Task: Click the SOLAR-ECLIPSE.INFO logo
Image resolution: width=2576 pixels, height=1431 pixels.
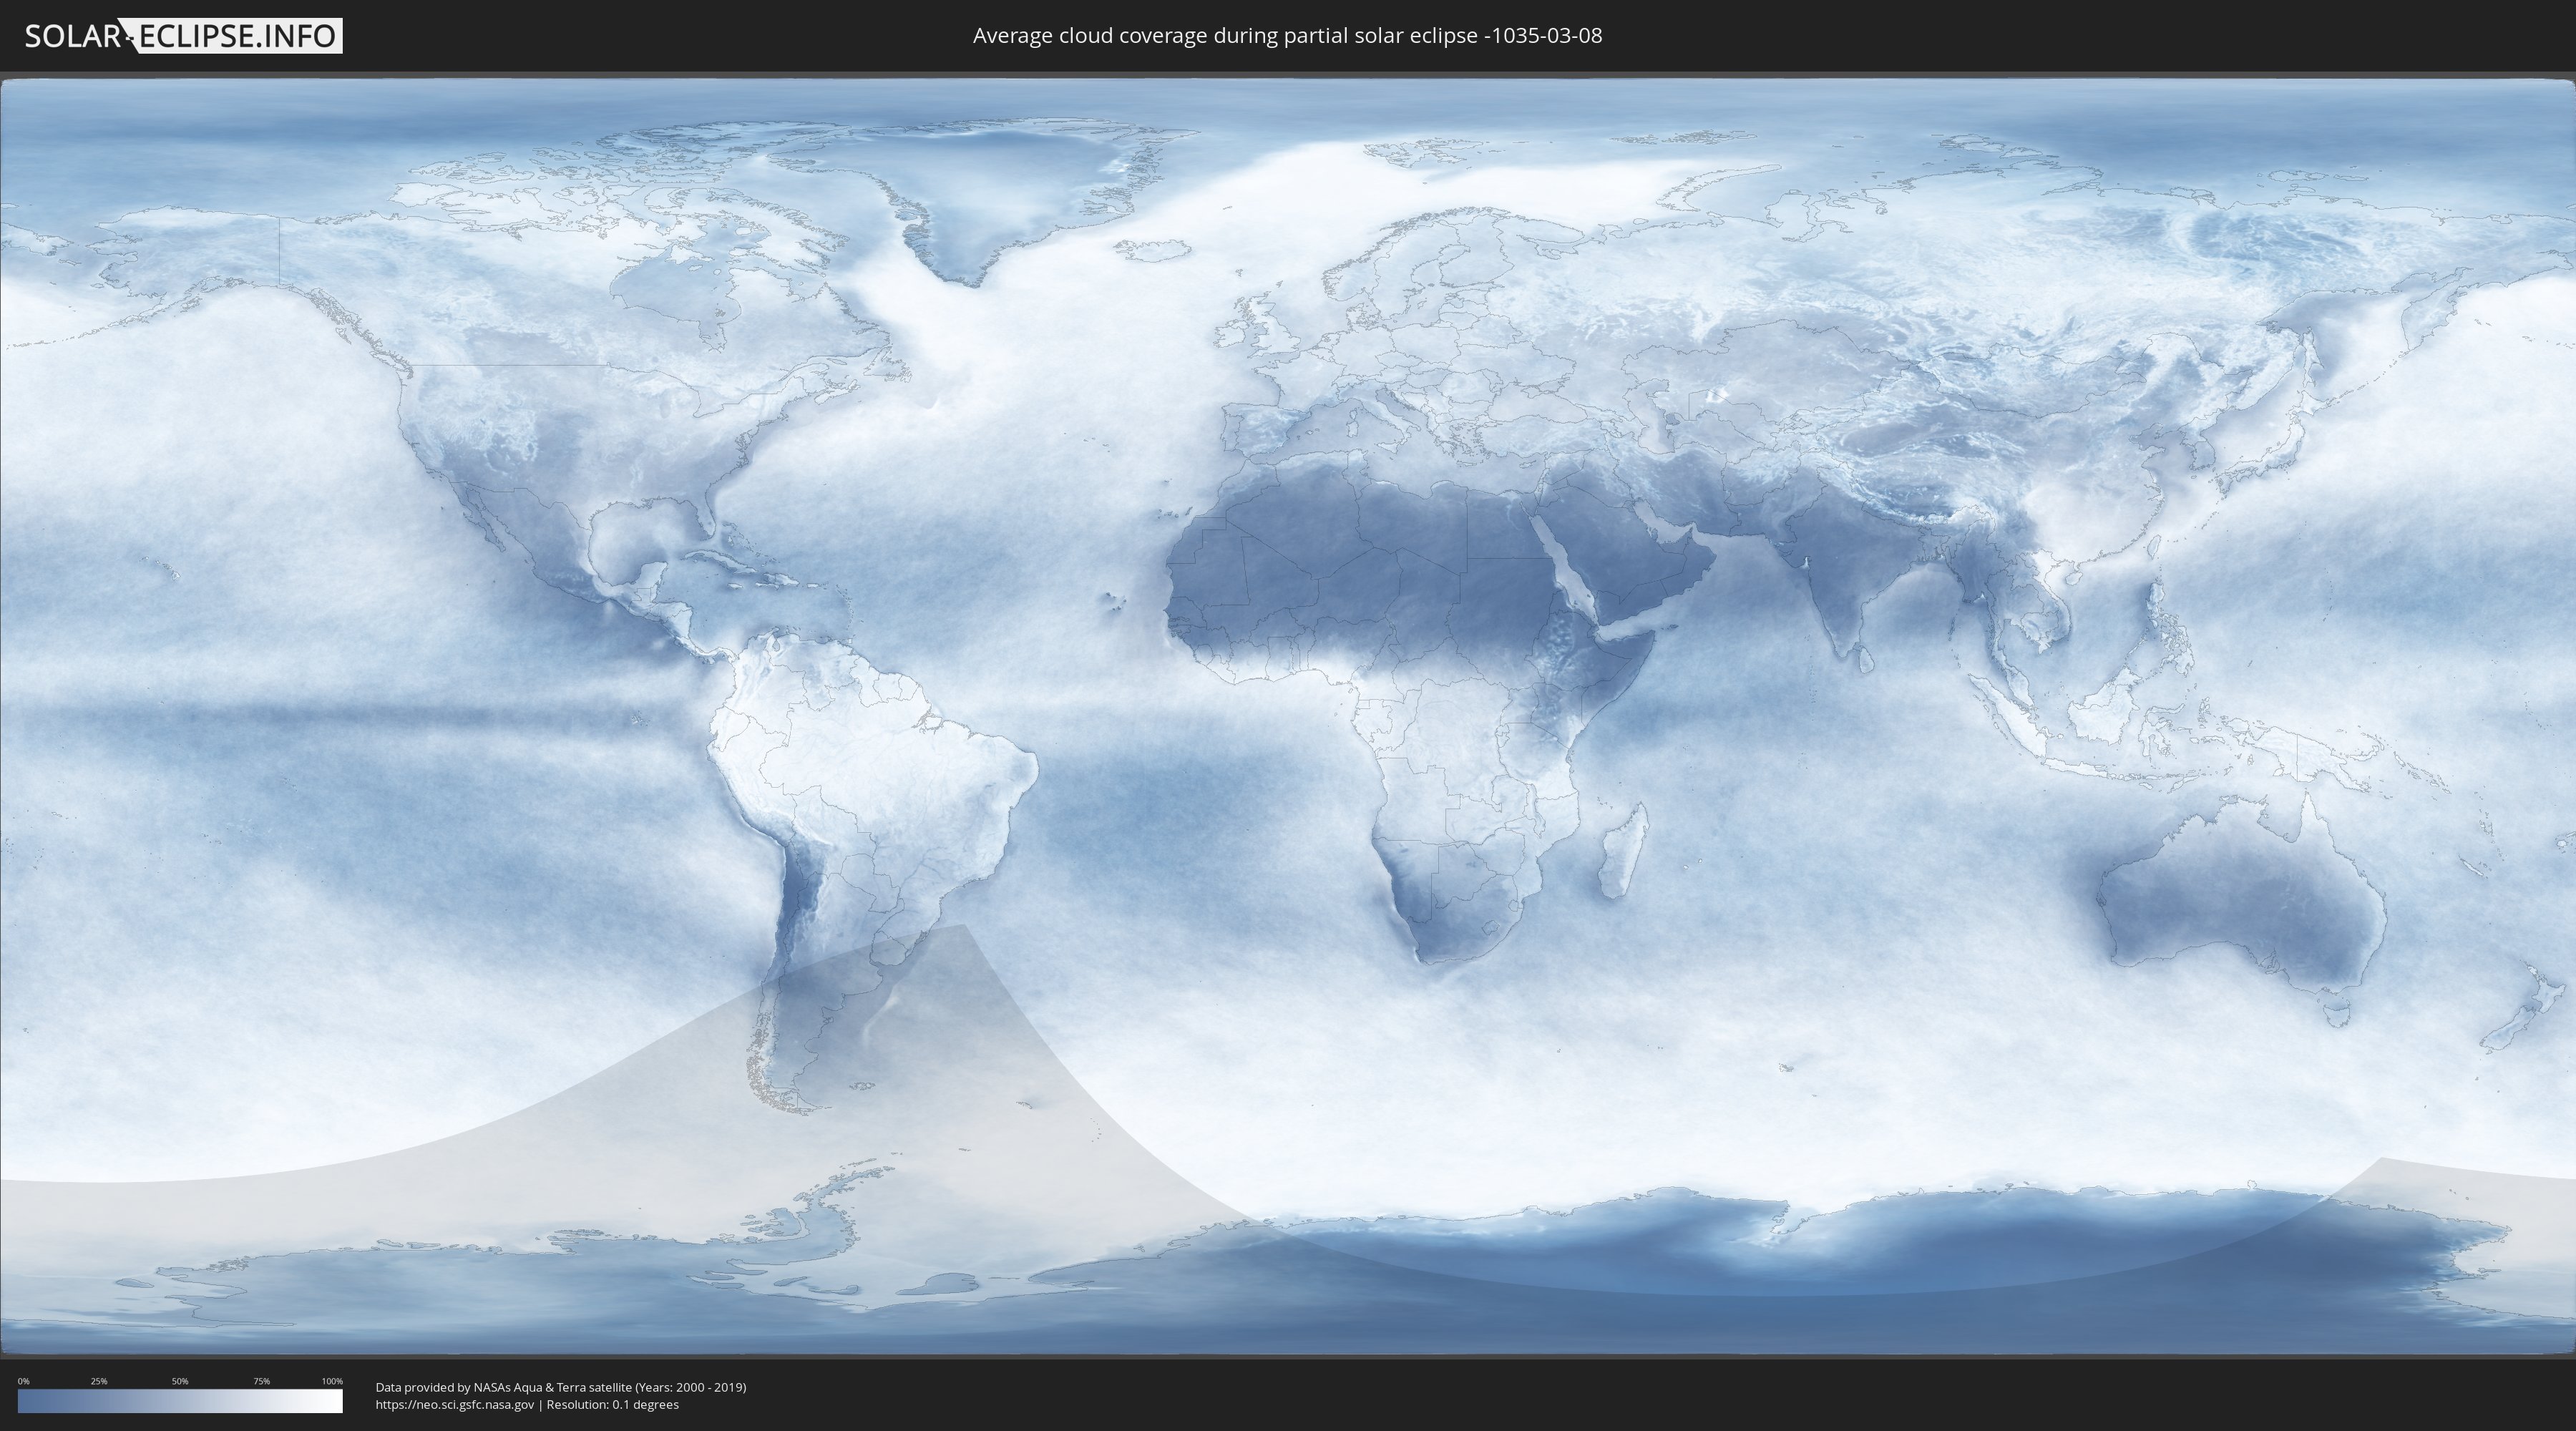Action: click(183, 36)
